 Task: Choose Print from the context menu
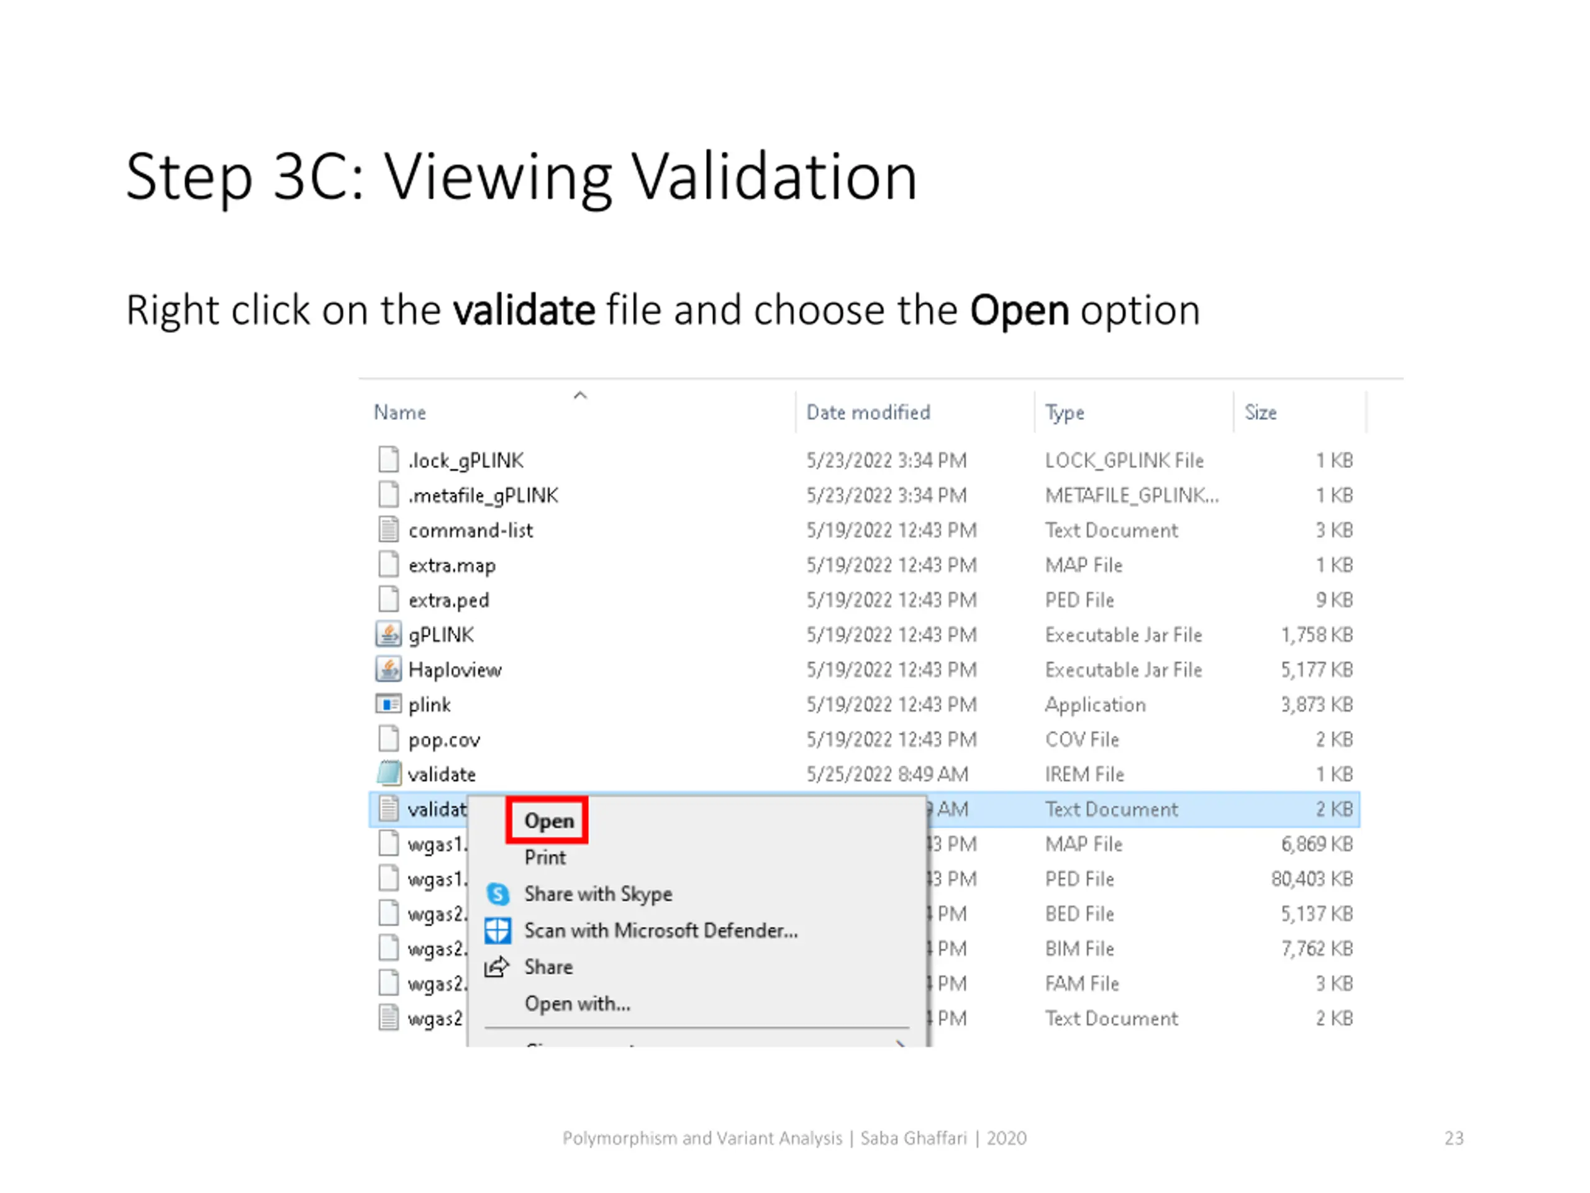click(x=545, y=857)
